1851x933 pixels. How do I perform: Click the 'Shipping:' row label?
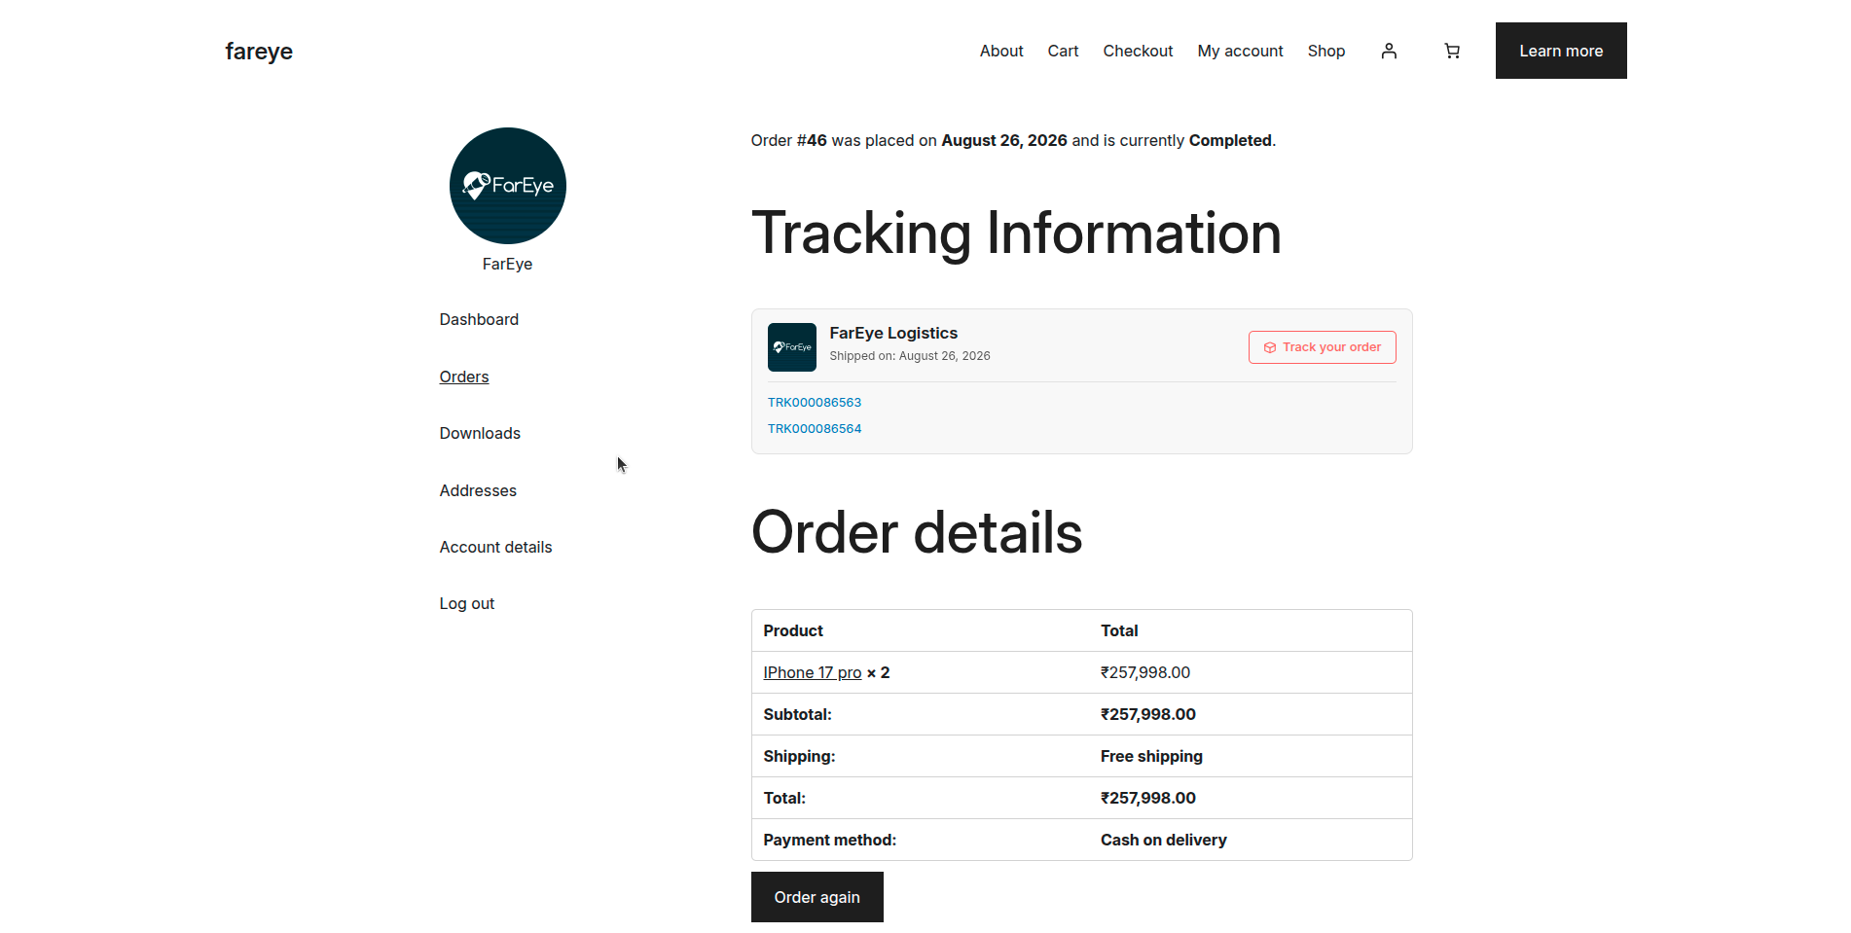coord(800,756)
